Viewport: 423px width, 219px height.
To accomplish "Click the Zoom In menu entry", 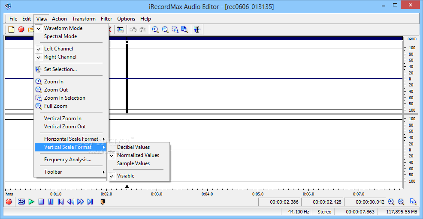I will [71, 82].
